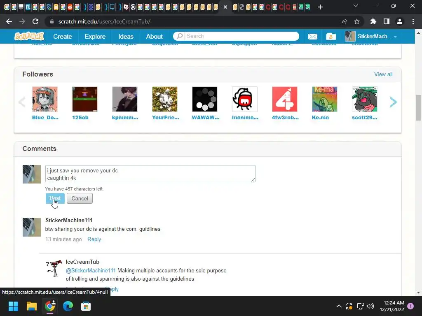The width and height of the screenshot is (422, 316).
Task: Open the Messages envelope icon
Action: tap(312, 36)
